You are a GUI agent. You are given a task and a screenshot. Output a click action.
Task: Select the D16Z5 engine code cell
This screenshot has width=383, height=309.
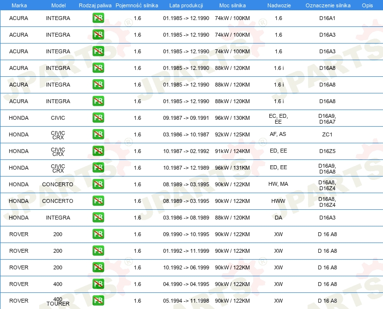pyautogui.click(x=327, y=151)
